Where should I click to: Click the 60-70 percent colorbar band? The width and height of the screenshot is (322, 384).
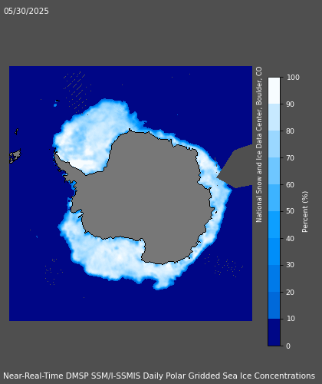point(274,171)
